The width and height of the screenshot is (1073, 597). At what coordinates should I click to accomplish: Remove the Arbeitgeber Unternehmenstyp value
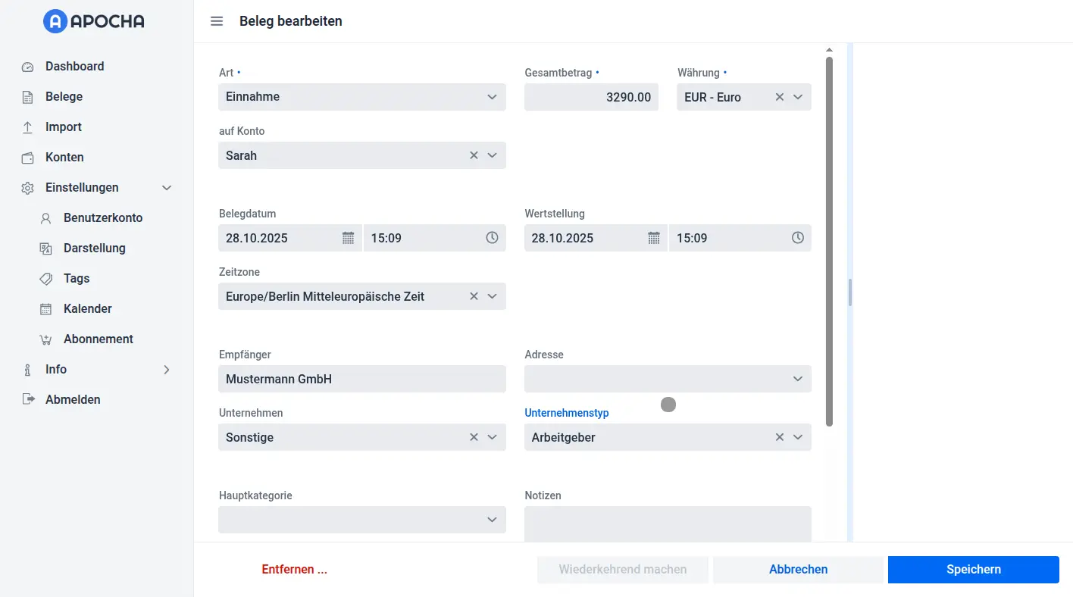(x=779, y=437)
